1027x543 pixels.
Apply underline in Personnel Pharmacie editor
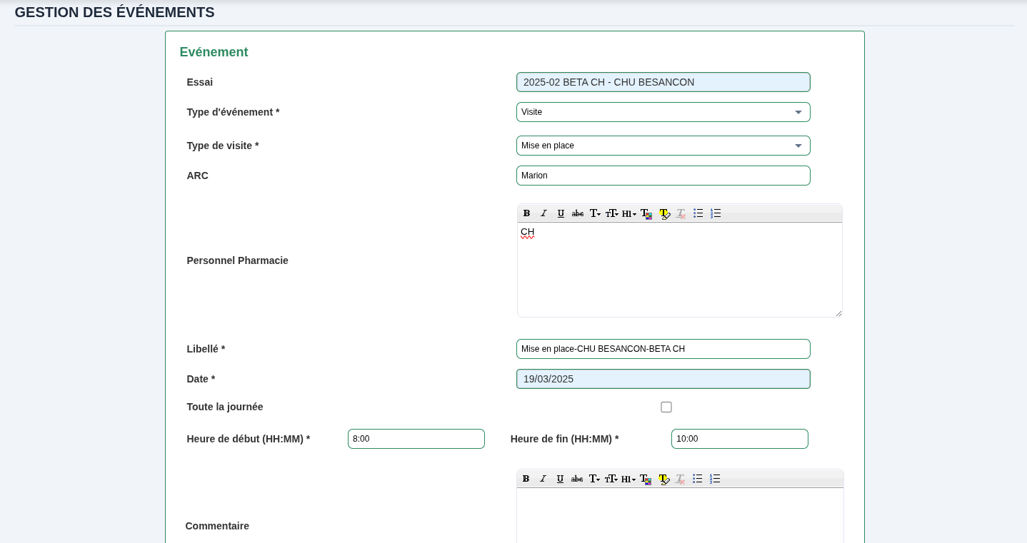click(x=561, y=213)
